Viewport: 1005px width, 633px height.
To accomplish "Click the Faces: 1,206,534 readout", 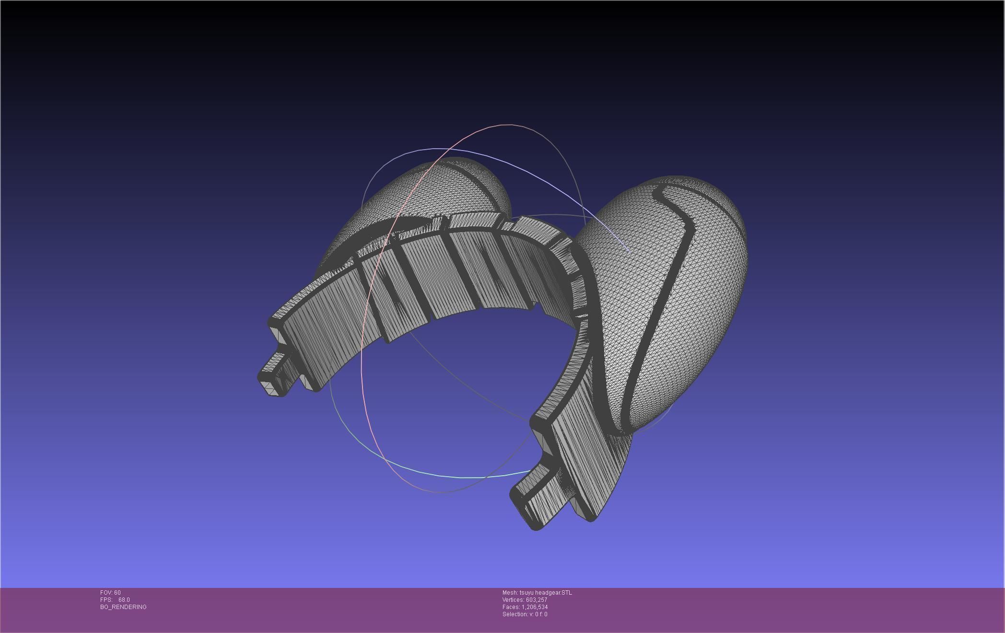I will coord(525,607).
